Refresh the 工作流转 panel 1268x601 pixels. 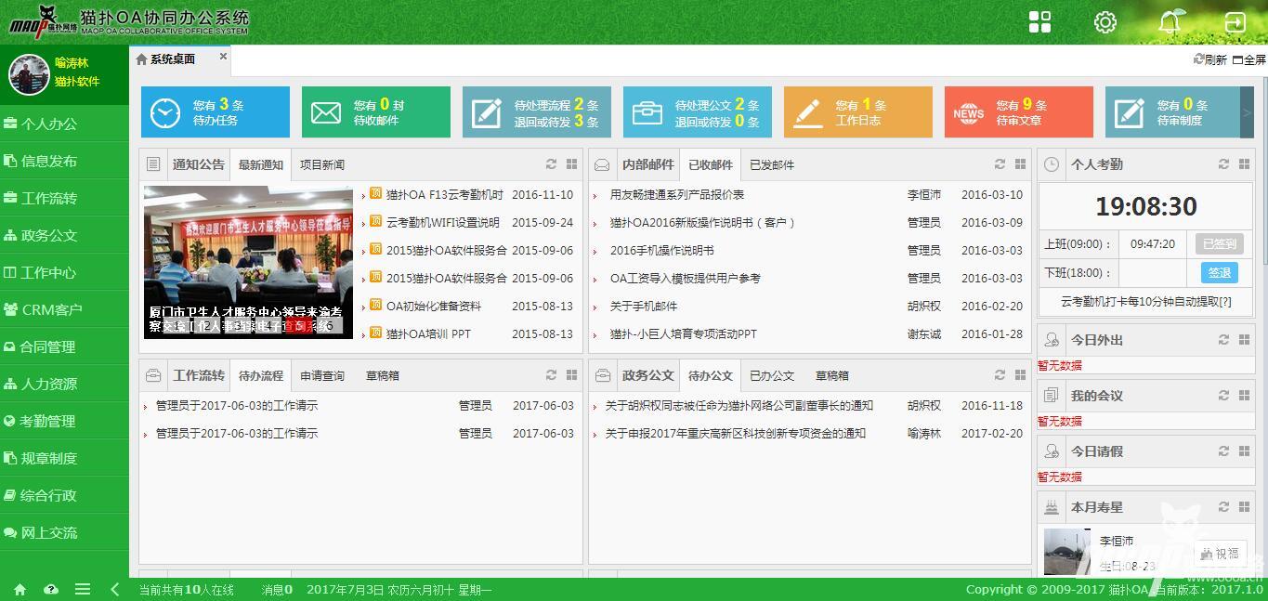click(551, 375)
